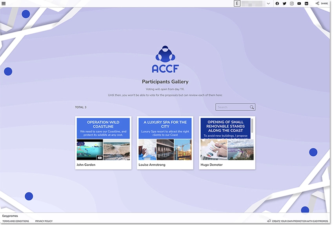The height and width of the screenshot is (225, 333).
Task: View the blueprint reading photo thumbnail
Action: 147,150
